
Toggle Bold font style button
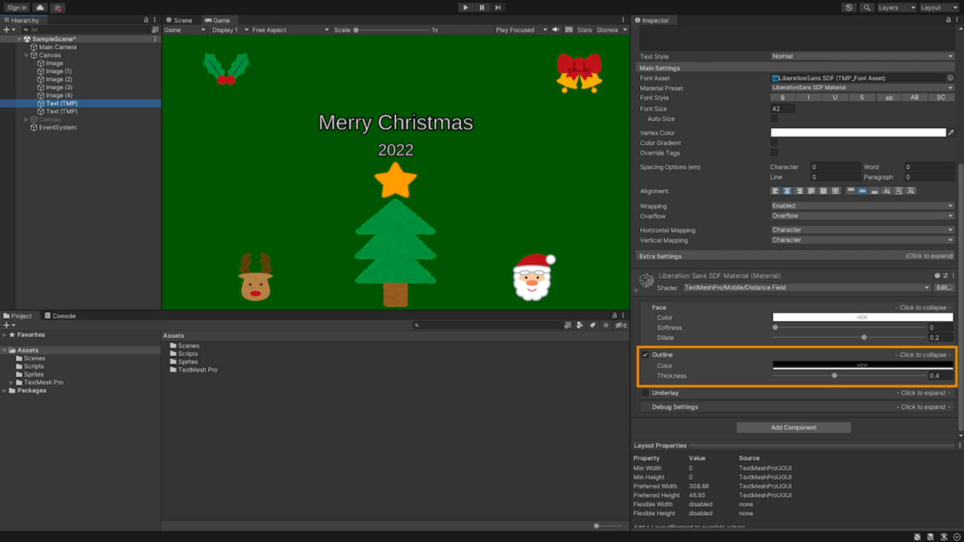pos(782,98)
